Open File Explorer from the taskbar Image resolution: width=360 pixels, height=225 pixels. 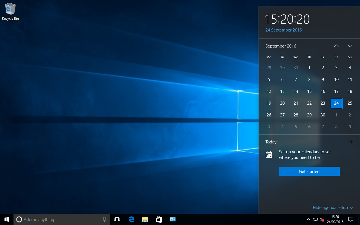click(x=145, y=219)
